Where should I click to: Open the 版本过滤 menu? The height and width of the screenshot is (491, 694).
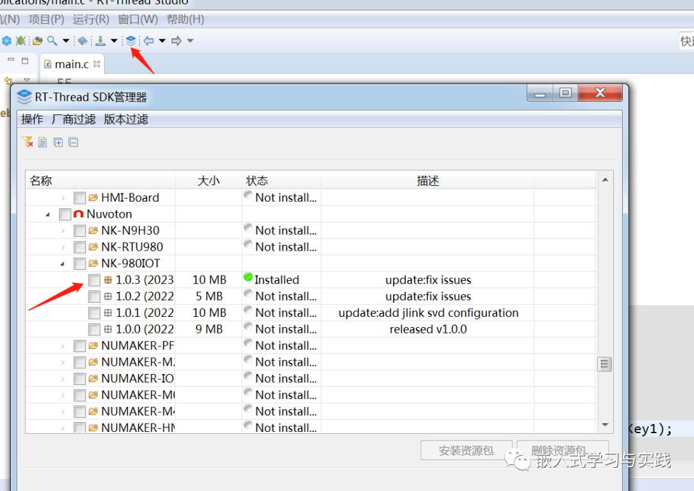click(126, 119)
